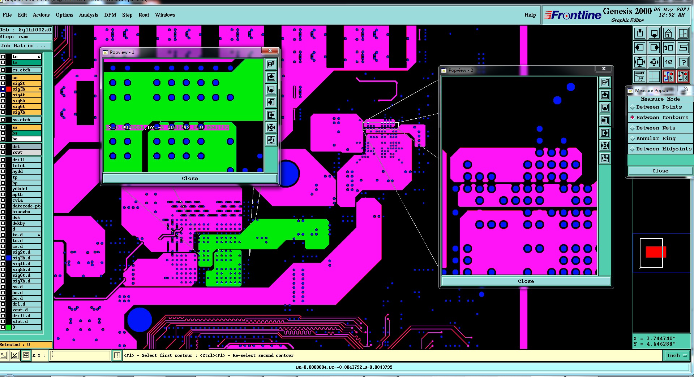Viewport: 694px width, 377px height.
Task: Click the question mark help icon
Action: pyautogui.click(x=683, y=62)
